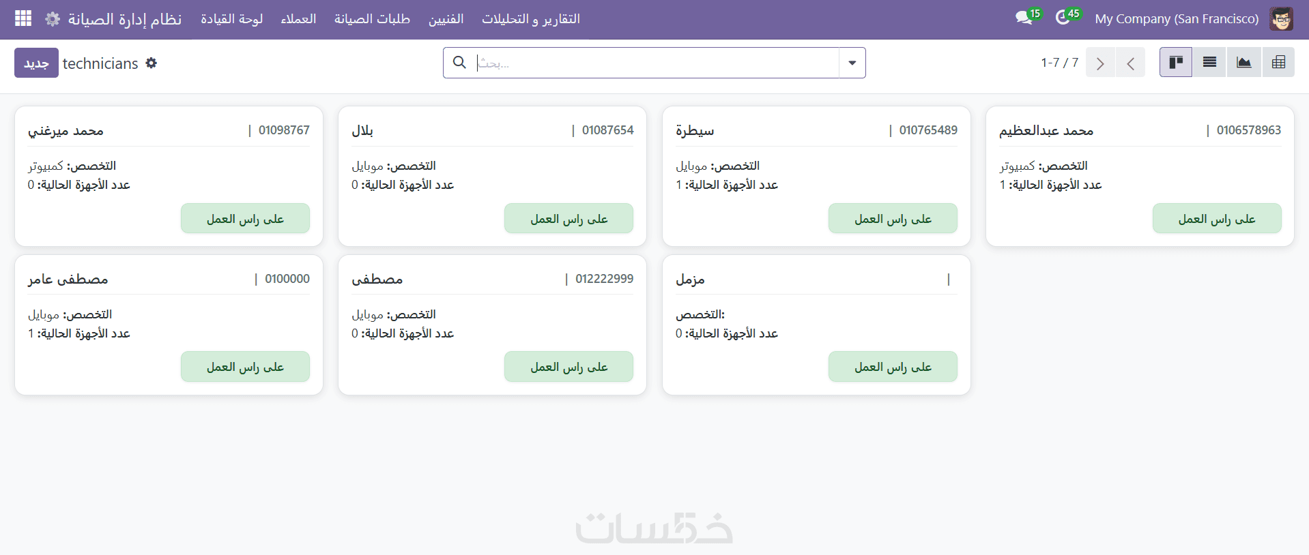Go to the next page of records
This screenshot has height=555, width=1309.
pyautogui.click(x=1100, y=63)
